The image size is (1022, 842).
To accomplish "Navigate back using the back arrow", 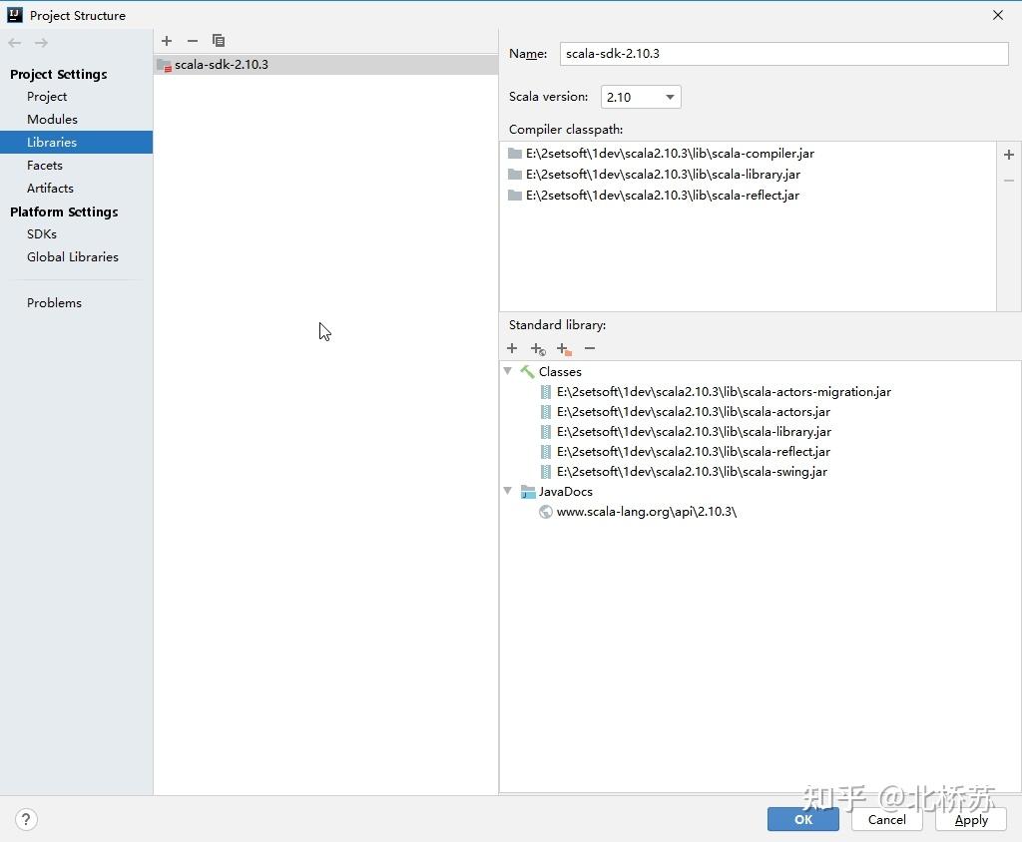I will point(14,42).
